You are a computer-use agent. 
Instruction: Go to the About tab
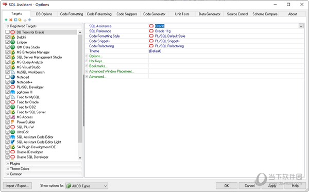[293, 14]
